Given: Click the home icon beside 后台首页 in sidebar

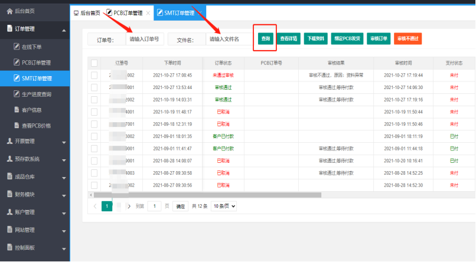Looking at the screenshot, I should coord(9,11).
